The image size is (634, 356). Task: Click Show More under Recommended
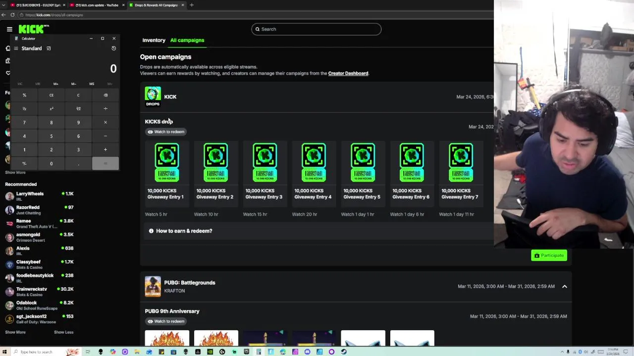point(15,332)
